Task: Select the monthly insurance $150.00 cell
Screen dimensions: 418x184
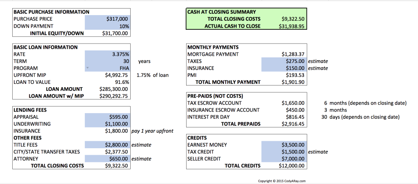Action: [x=285, y=68]
